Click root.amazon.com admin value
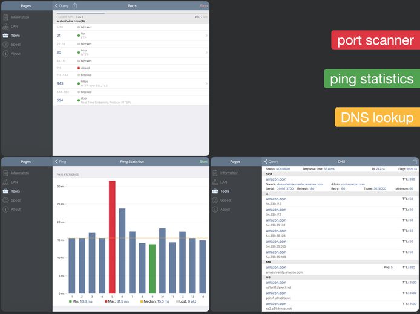This screenshot has width=420, height=314. click(353, 184)
